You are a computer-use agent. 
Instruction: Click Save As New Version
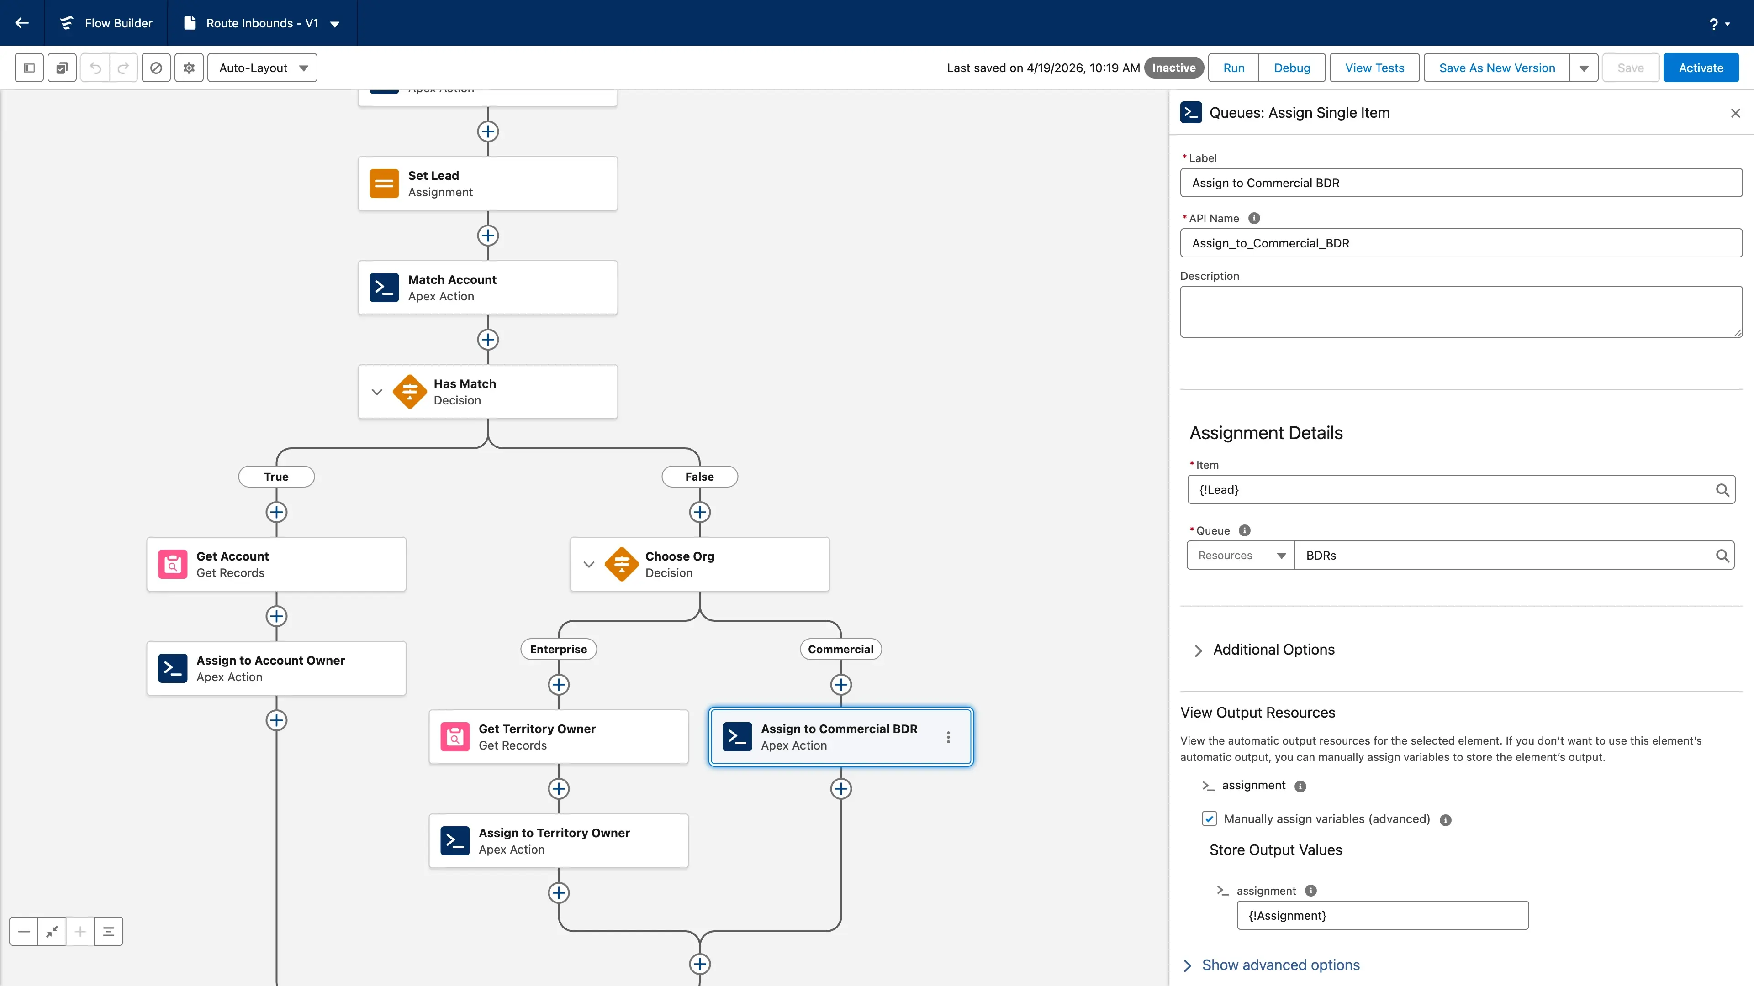point(1497,68)
